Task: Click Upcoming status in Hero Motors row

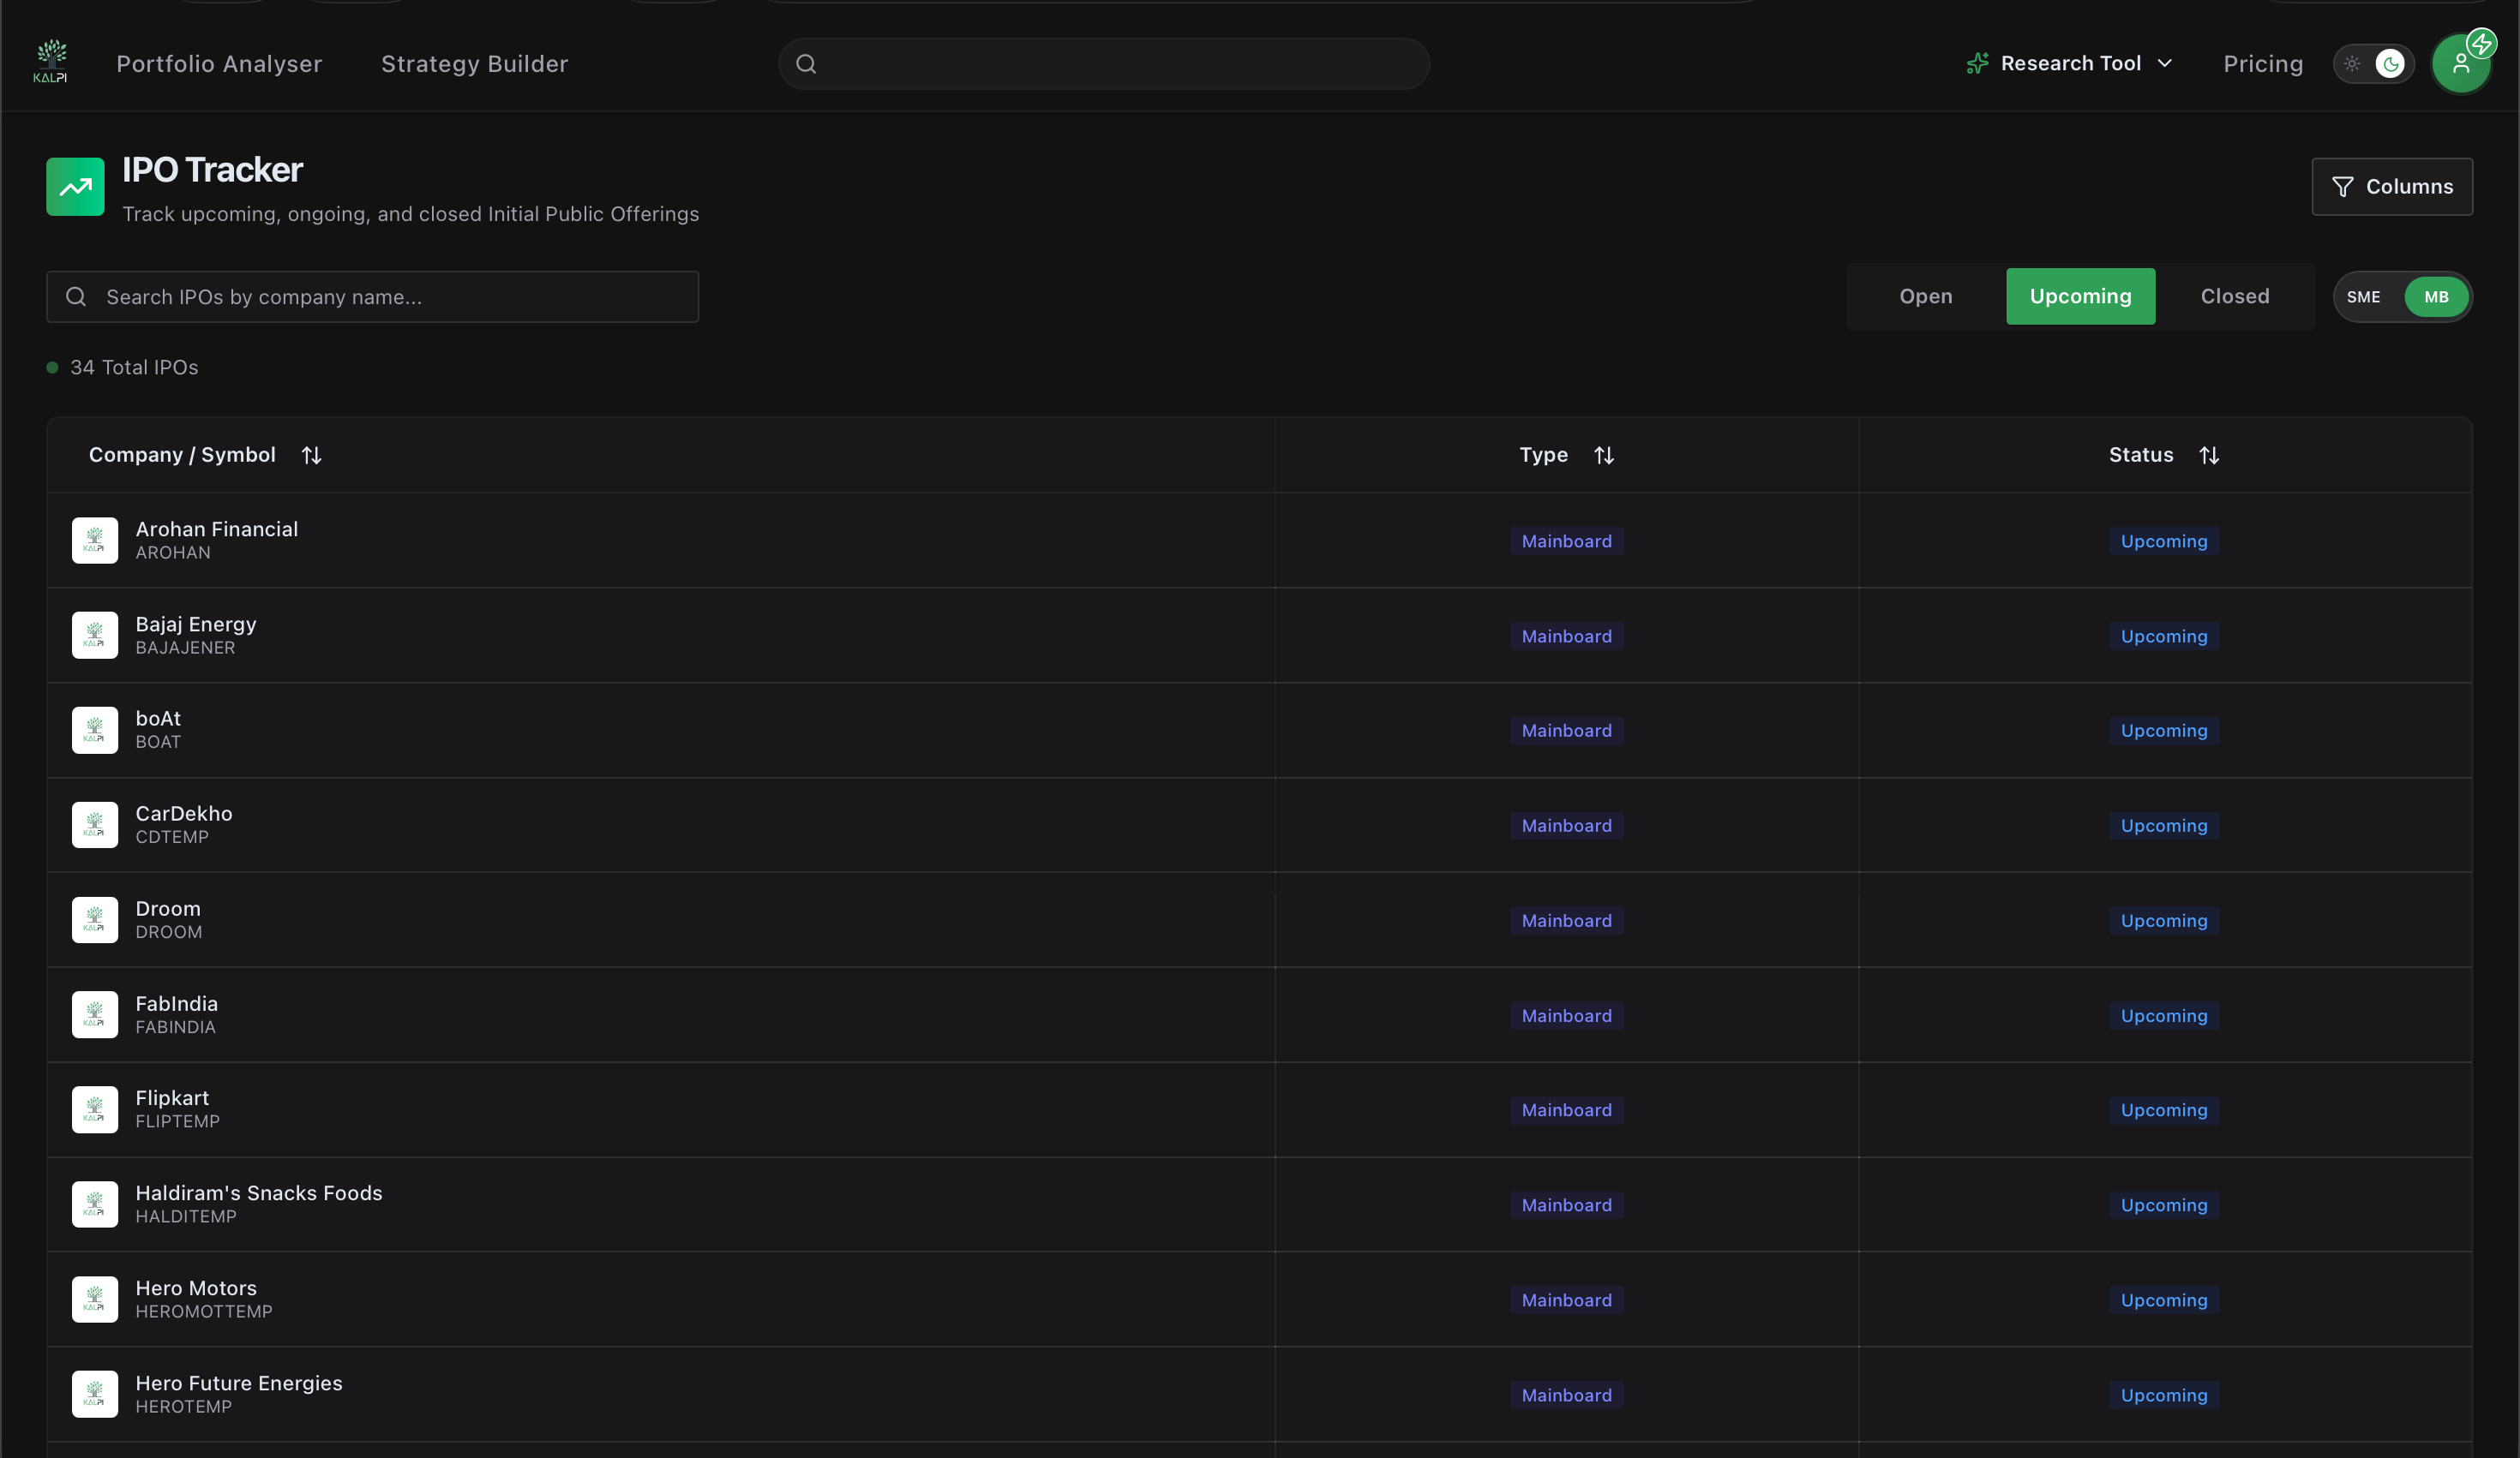Action: pyautogui.click(x=2164, y=1300)
